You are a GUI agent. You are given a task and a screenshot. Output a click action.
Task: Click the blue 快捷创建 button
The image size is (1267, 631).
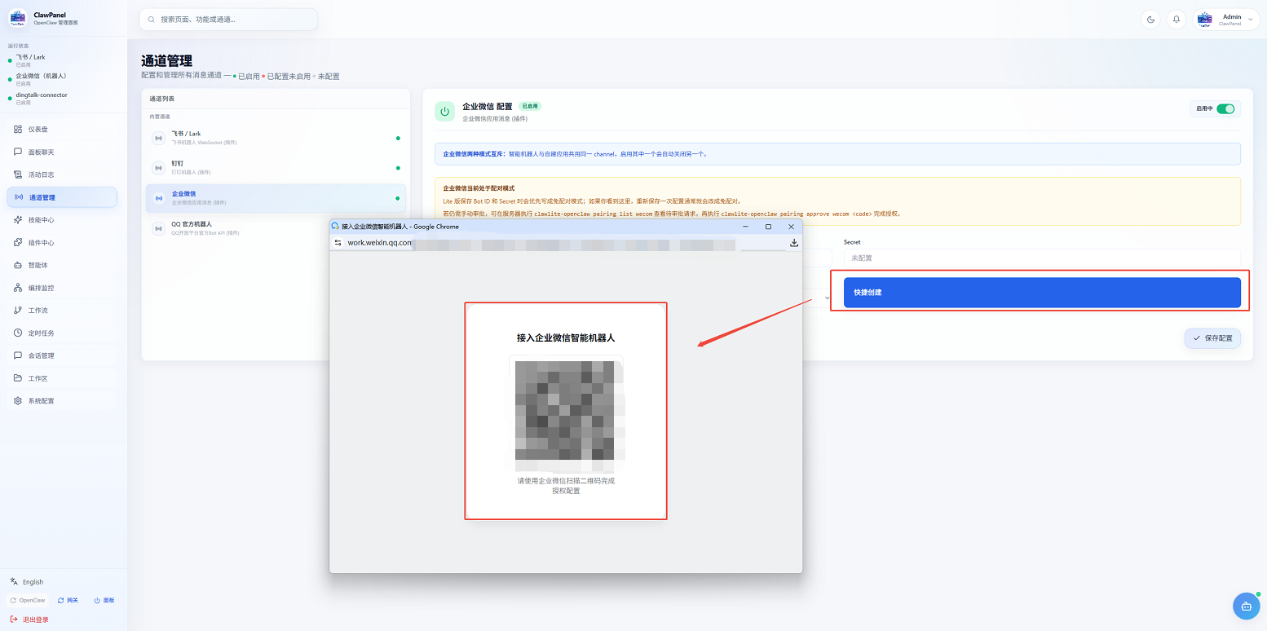click(1042, 293)
